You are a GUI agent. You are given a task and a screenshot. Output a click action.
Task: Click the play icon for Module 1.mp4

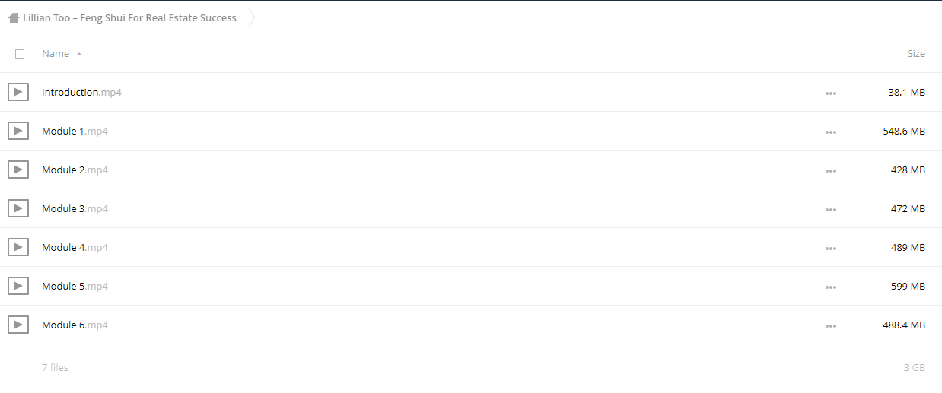click(18, 131)
